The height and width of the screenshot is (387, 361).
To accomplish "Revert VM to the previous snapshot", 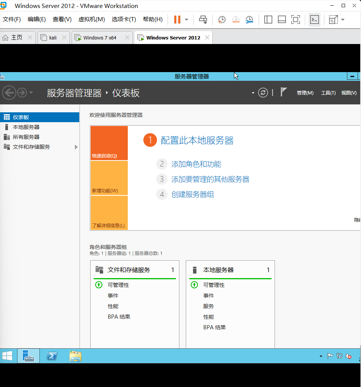I will 235,19.
